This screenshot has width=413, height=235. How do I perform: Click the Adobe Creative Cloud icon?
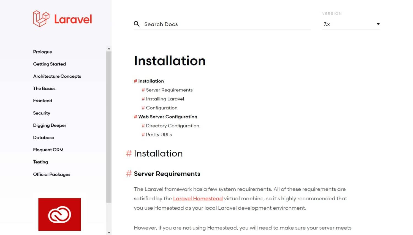click(x=59, y=214)
